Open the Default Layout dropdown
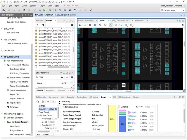This screenshot has height=140, width=187. pyautogui.click(x=174, y=10)
